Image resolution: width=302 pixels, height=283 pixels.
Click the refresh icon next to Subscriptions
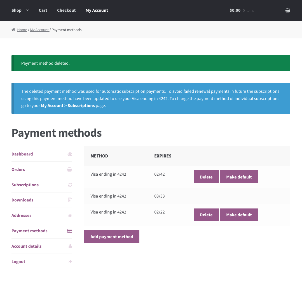(x=69, y=185)
